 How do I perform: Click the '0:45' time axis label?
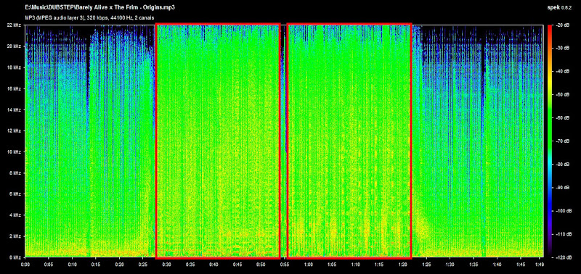237,265
